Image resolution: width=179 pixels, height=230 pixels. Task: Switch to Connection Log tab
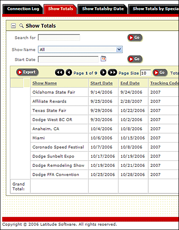click(23, 9)
